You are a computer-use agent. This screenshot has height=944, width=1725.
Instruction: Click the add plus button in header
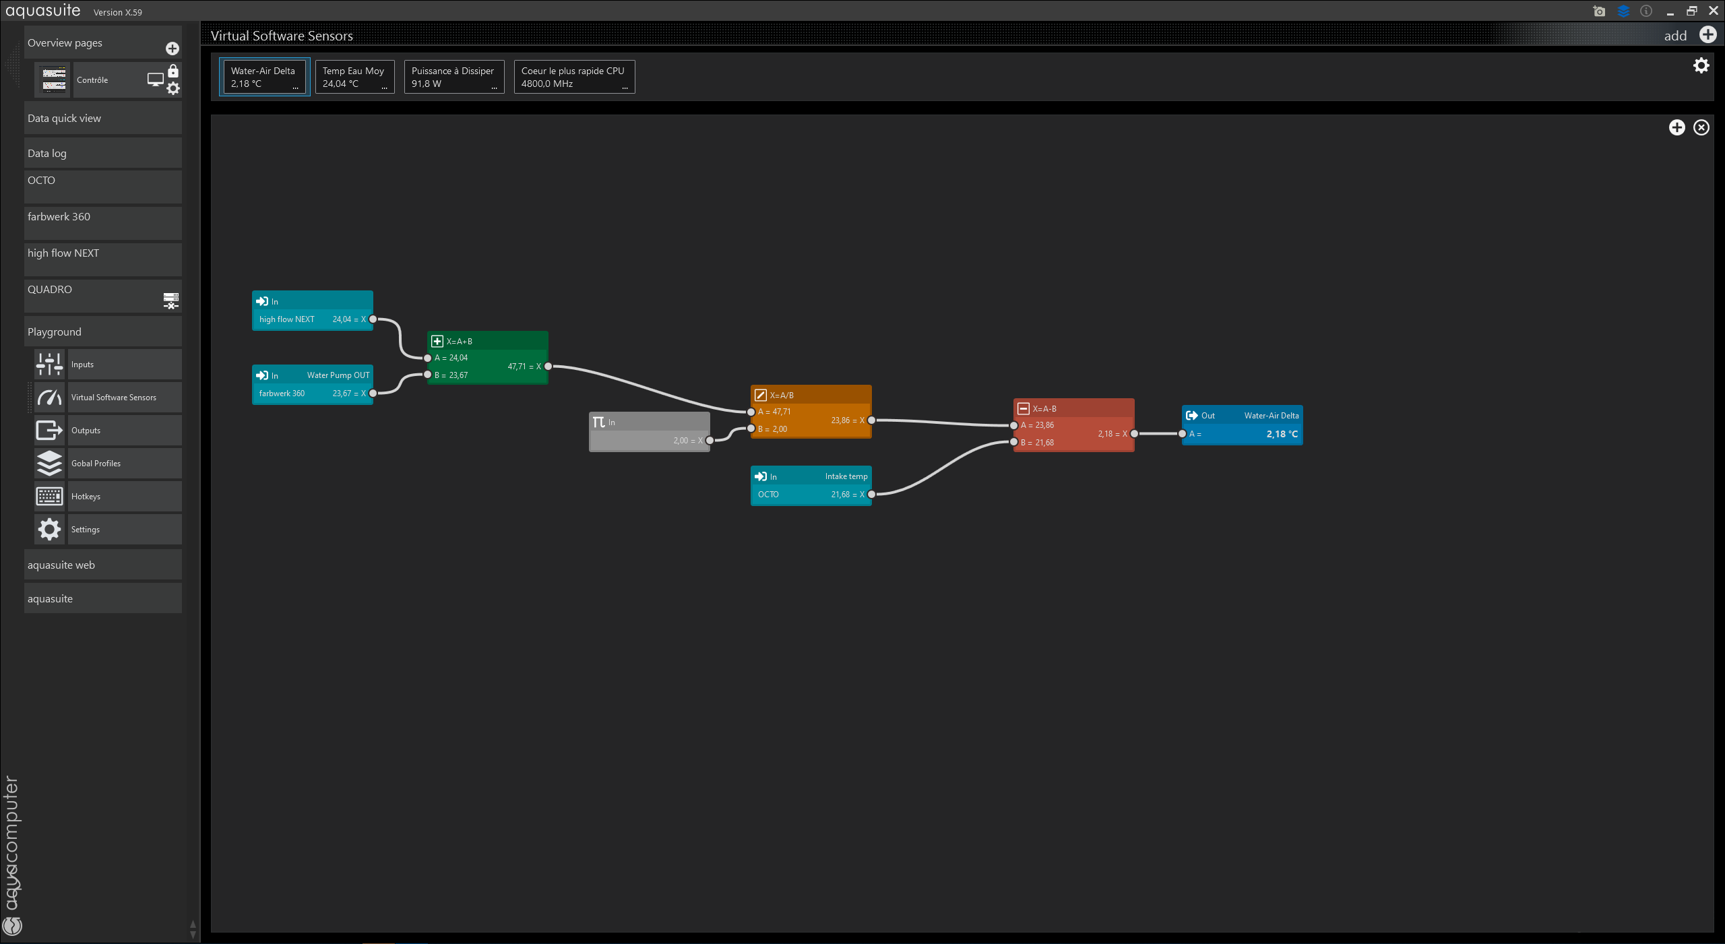1708,35
